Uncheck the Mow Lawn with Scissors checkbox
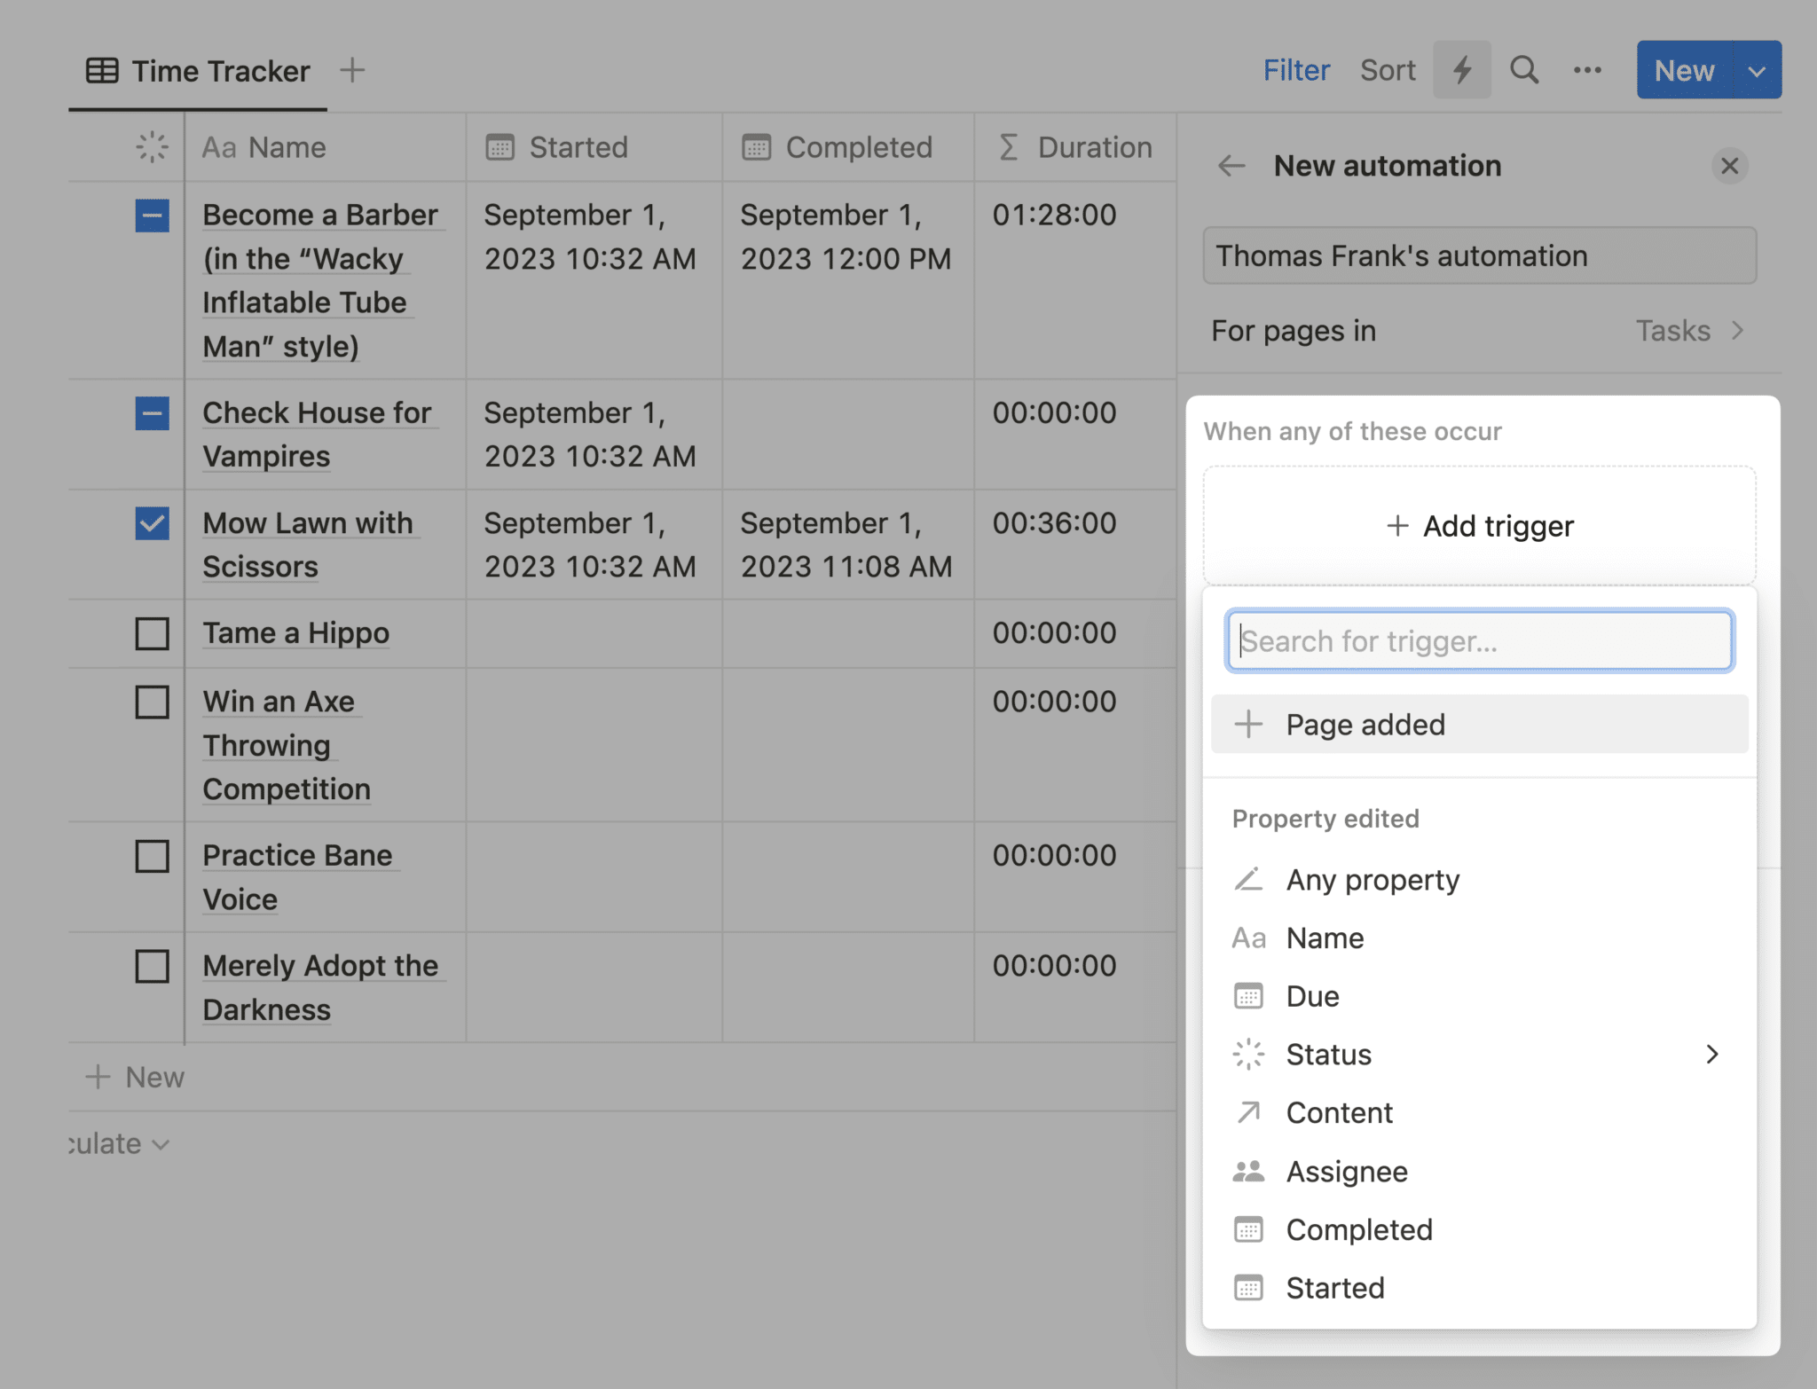This screenshot has height=1389, width=1817. (152, 524)
